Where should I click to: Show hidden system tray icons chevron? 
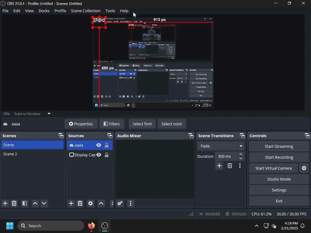256,226
